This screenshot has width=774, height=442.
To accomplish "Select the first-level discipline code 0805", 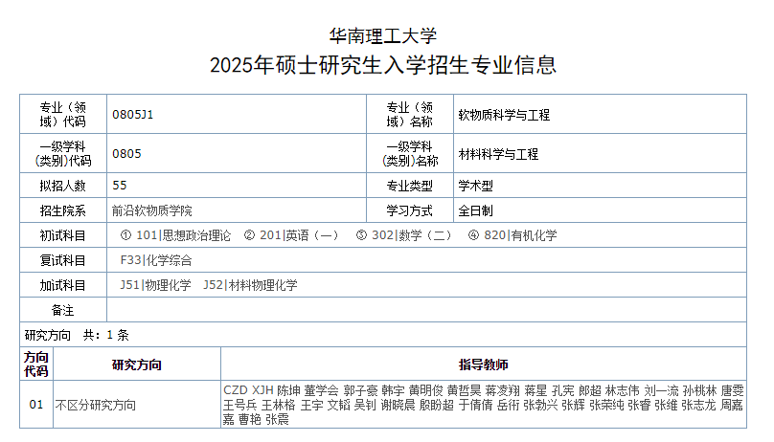I will pos(126,154).
